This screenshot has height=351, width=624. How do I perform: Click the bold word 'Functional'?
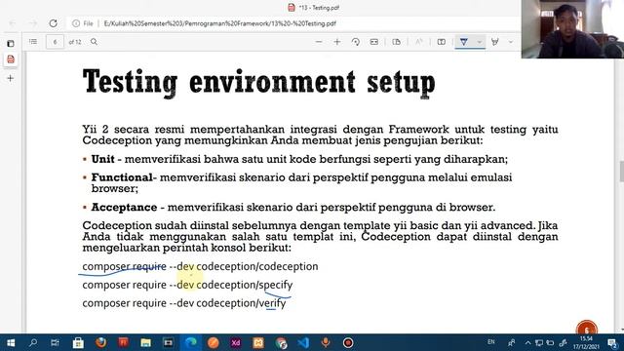click(122, 177)
